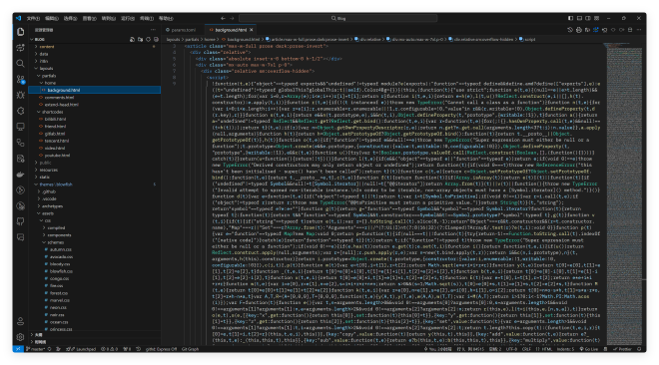
Task: Collapse the partials folder
Action: coord(49,76)
